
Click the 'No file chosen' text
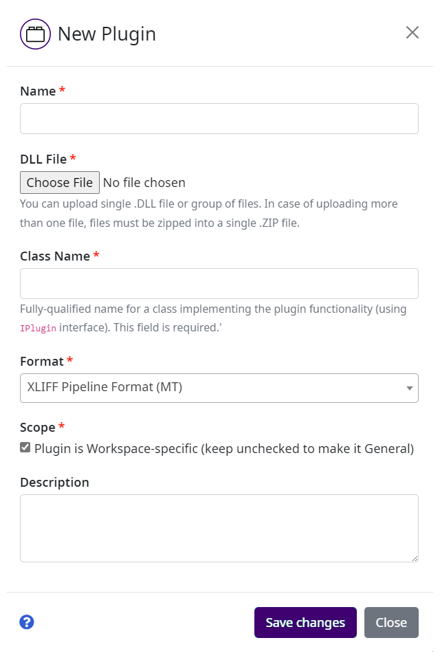(144, 182)
